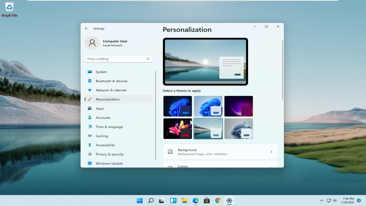Apply the purple glow theme
The image size is (366, 206).
[239, 106]
